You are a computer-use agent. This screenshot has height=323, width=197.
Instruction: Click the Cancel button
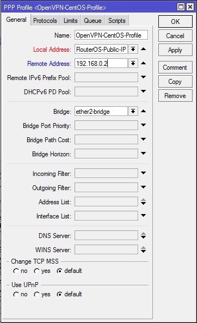point(175,36)
